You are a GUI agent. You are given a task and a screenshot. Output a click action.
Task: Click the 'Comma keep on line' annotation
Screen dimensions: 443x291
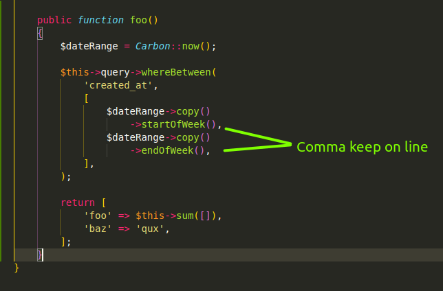(362, 147)
